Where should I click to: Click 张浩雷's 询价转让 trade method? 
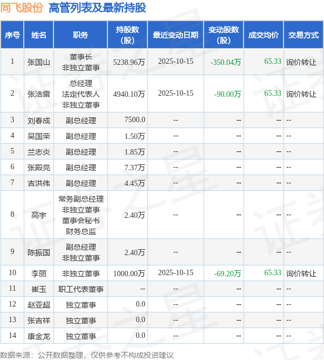tap(301, 94)
